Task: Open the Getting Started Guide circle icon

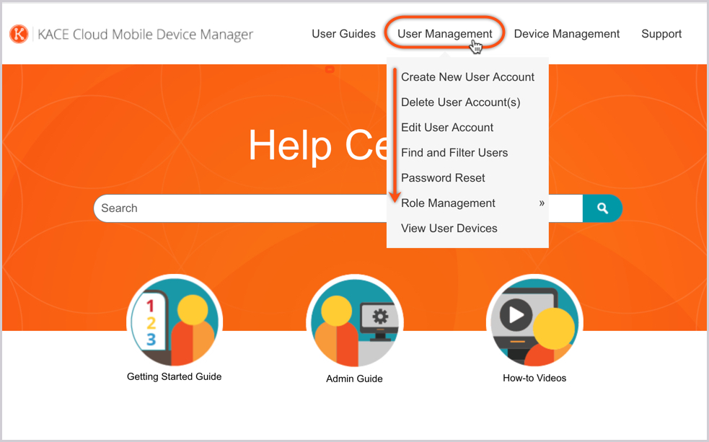Action: pos(175,322)
